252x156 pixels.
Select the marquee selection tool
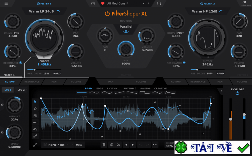click(x=35, y=115)
